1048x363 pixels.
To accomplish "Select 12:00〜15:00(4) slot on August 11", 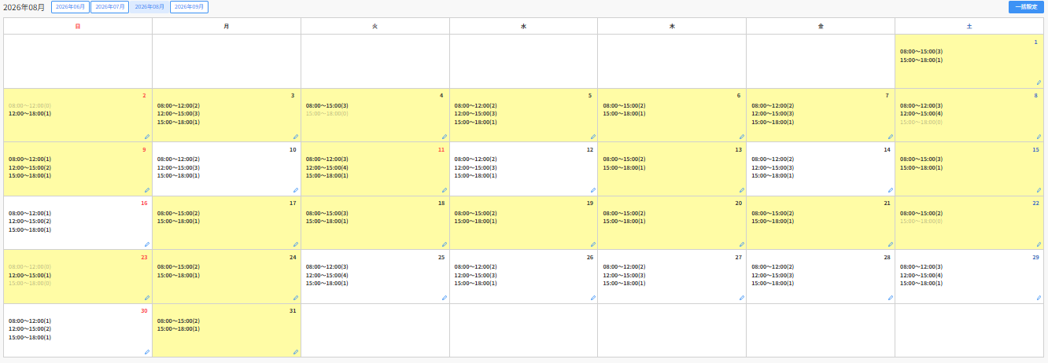I will [x=327, y=167].
